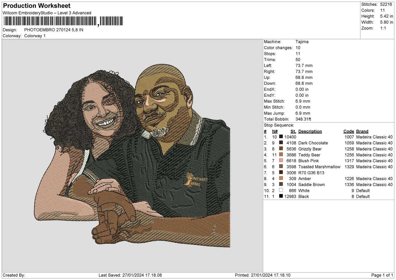Select the Max Stitch label

point(274,101)
